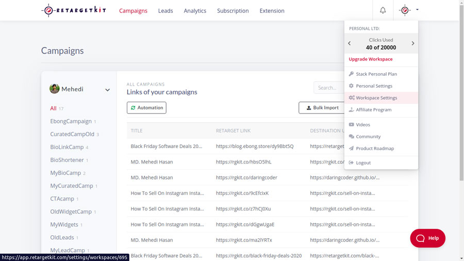Select Affiliate Program menu entry
The height and width of the screenshot is (261, 464).
point(381,109)
